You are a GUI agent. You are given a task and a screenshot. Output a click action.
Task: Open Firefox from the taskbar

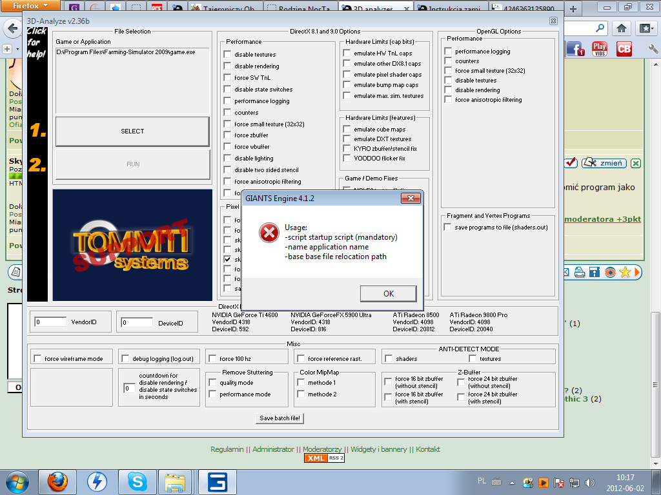57,481
